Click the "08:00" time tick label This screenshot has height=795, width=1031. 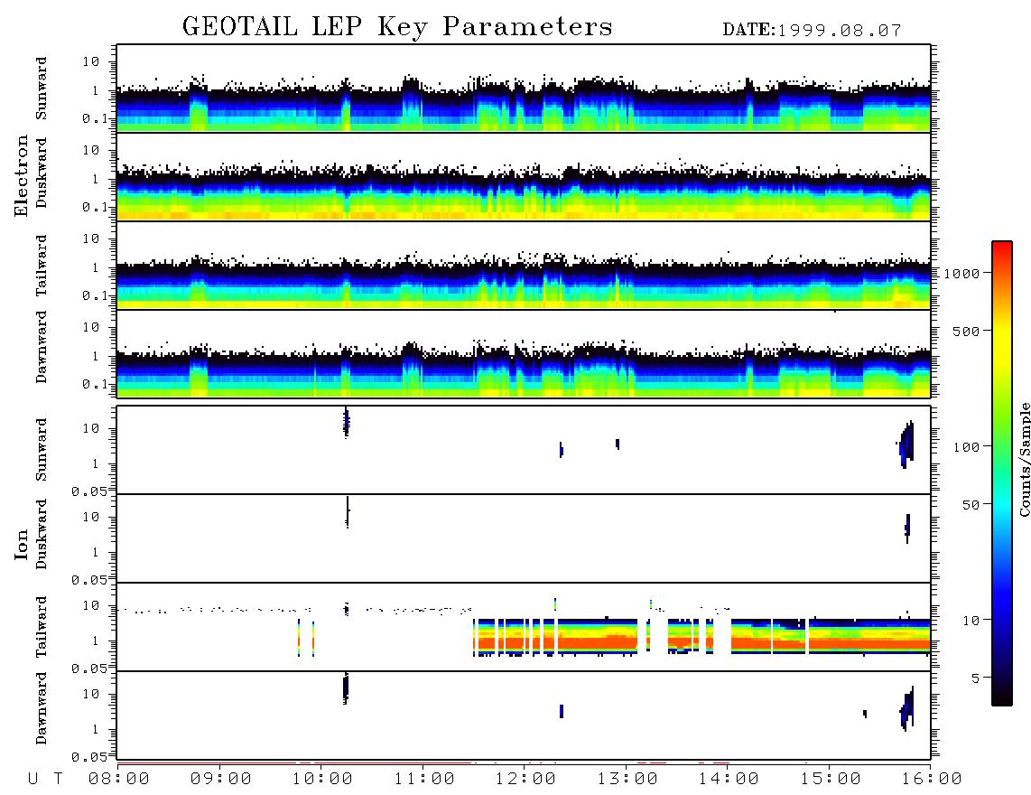(119, 780)
